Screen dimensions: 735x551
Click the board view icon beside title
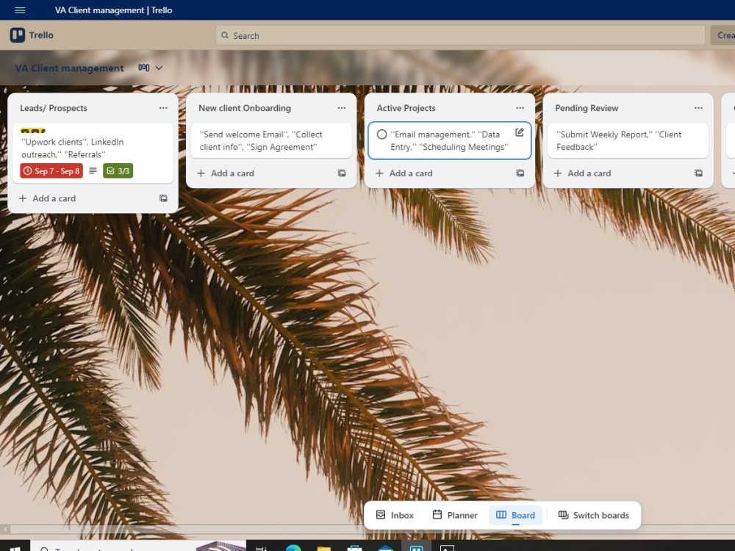tap(143, 68)
